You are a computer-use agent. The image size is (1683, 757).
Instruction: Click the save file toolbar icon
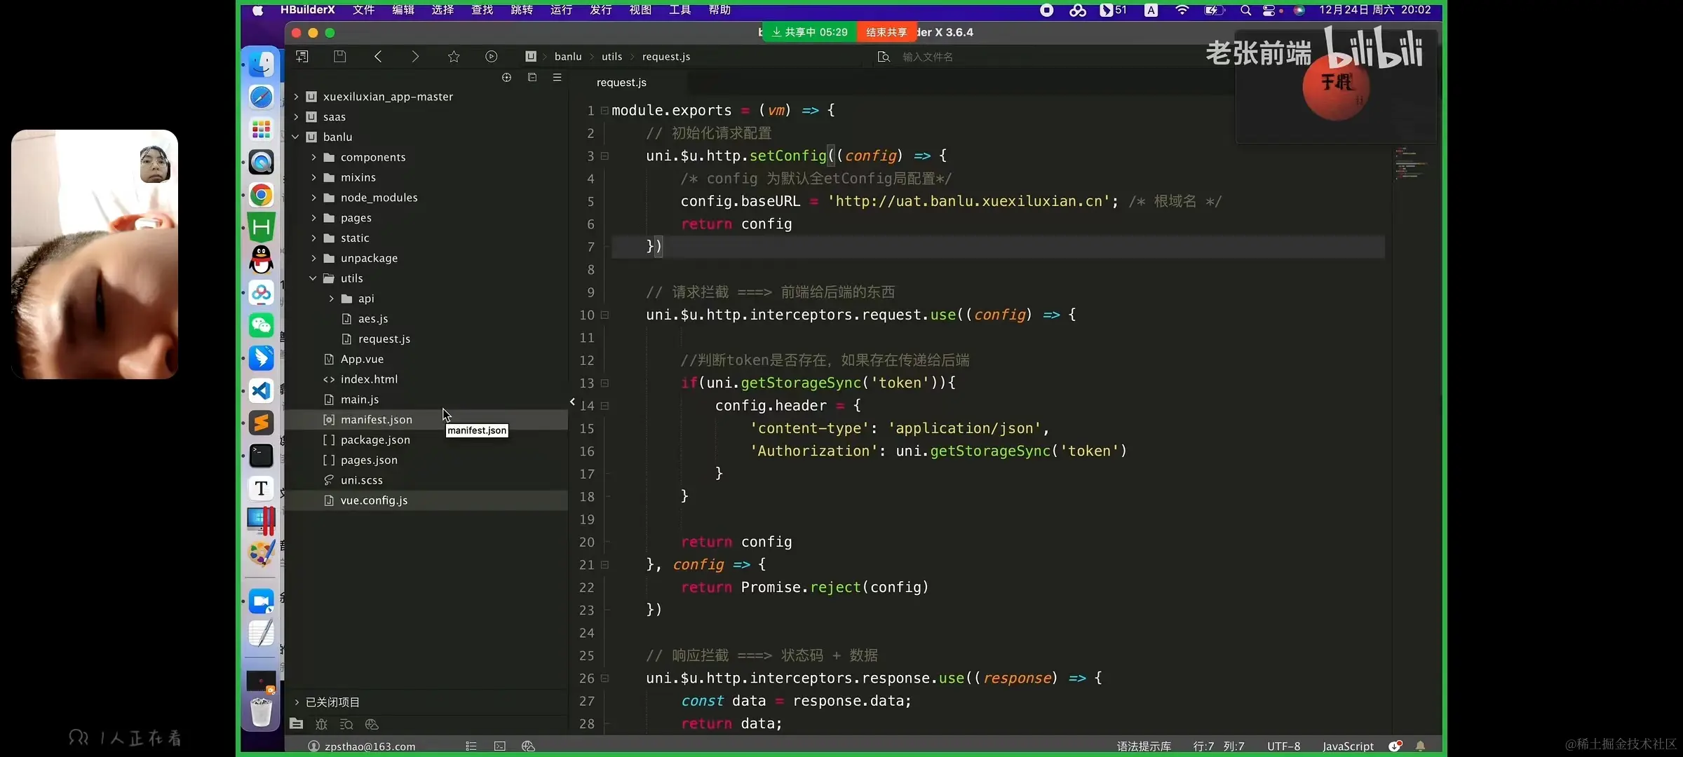pyautogui.click(x=340, y=56)
